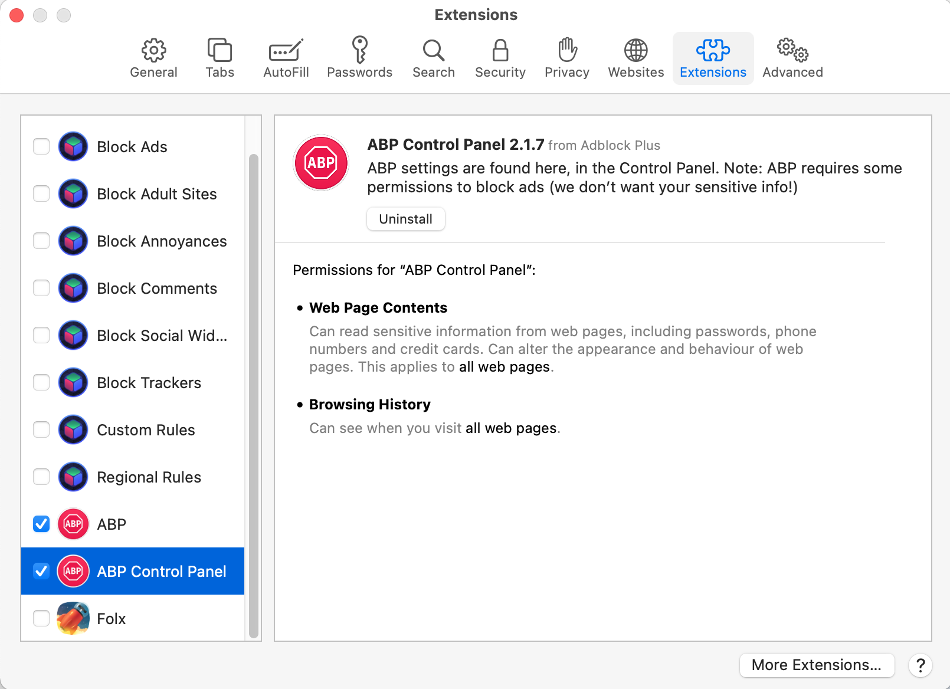
Task: Select the Block Annoyances extension icon
Action: [x=73, y=241]
